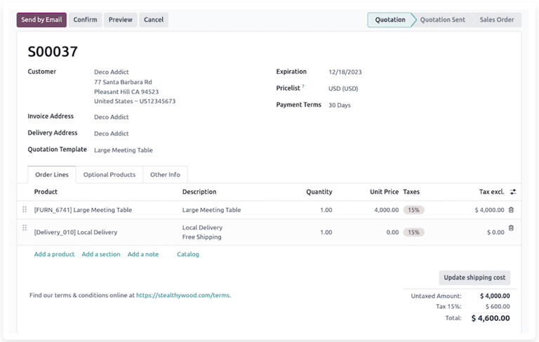Open the Quotation Template Large Meeting Table field

[124, 150]
